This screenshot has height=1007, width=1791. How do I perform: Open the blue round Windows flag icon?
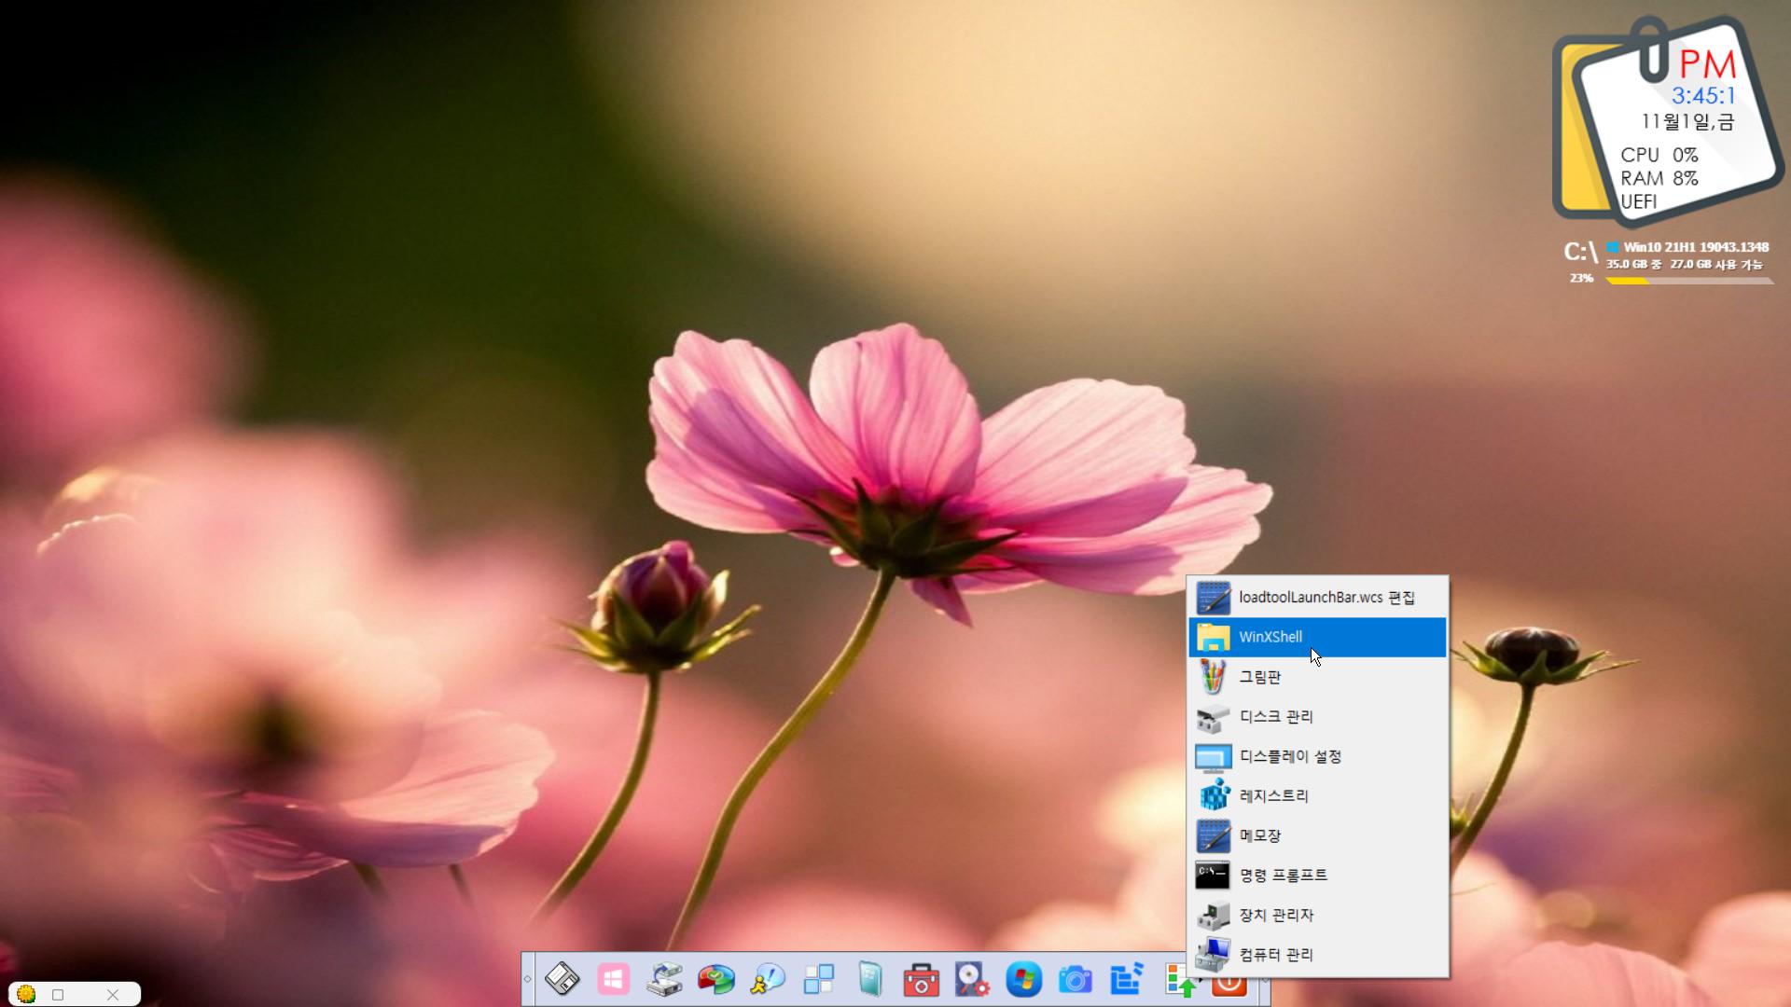1024,979
